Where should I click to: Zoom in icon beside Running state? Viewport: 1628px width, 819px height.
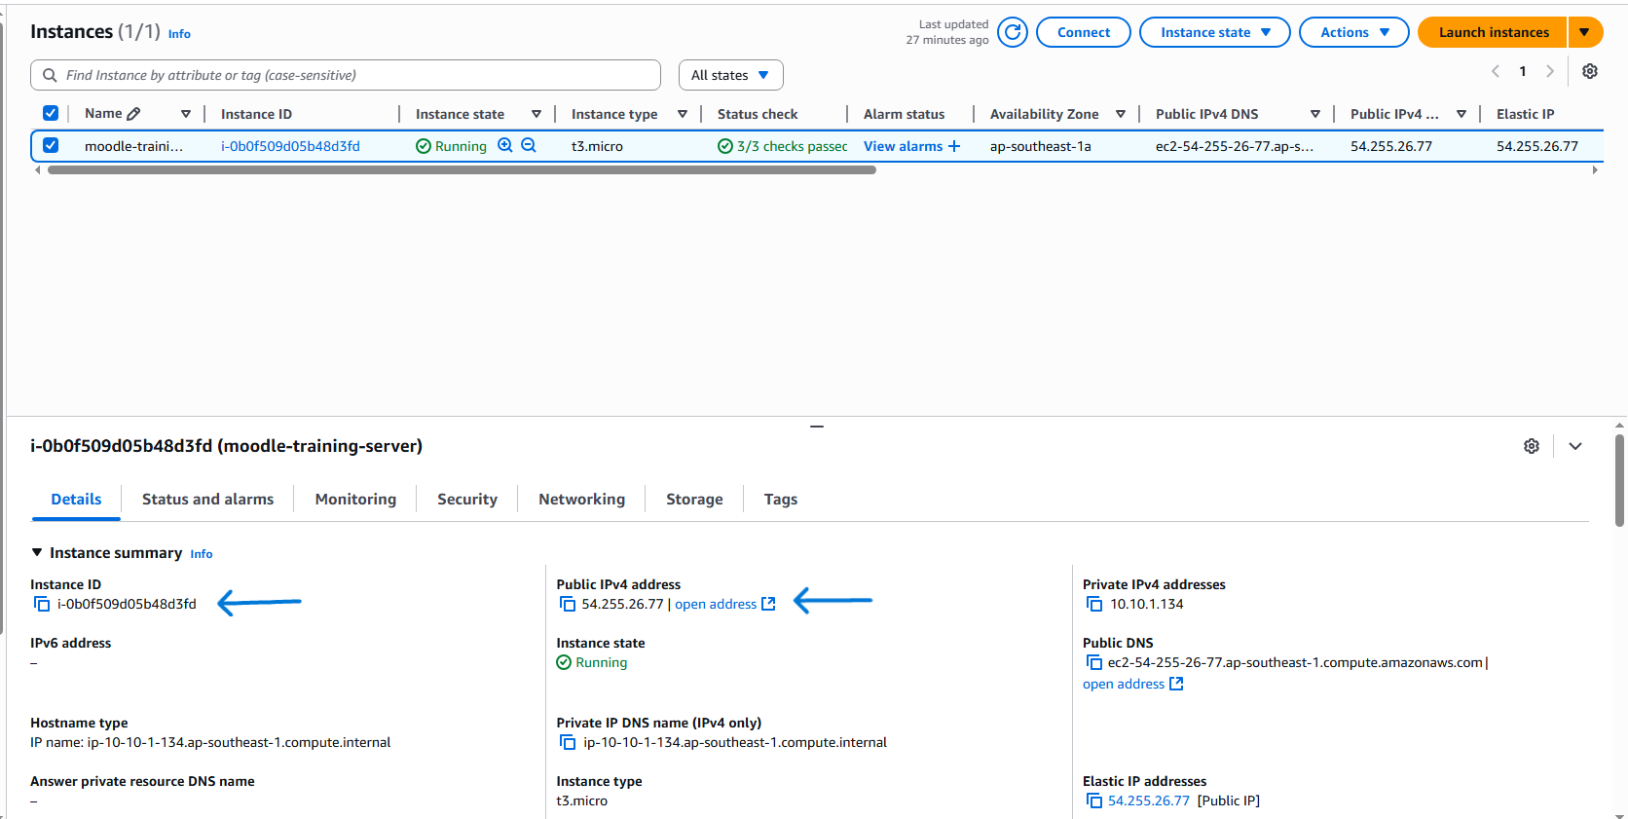[x=505, y=145]
